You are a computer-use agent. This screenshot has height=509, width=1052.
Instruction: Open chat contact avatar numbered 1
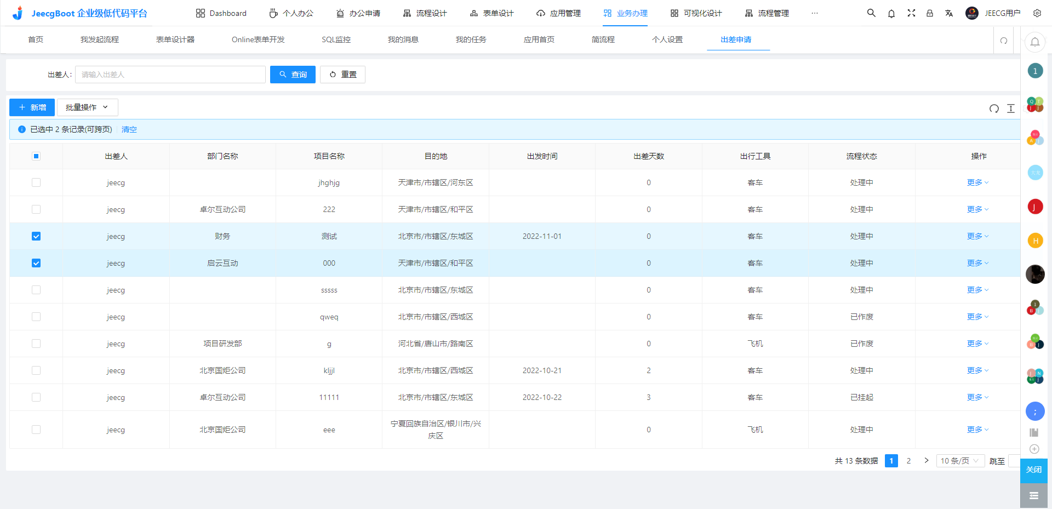[1035, 71]
